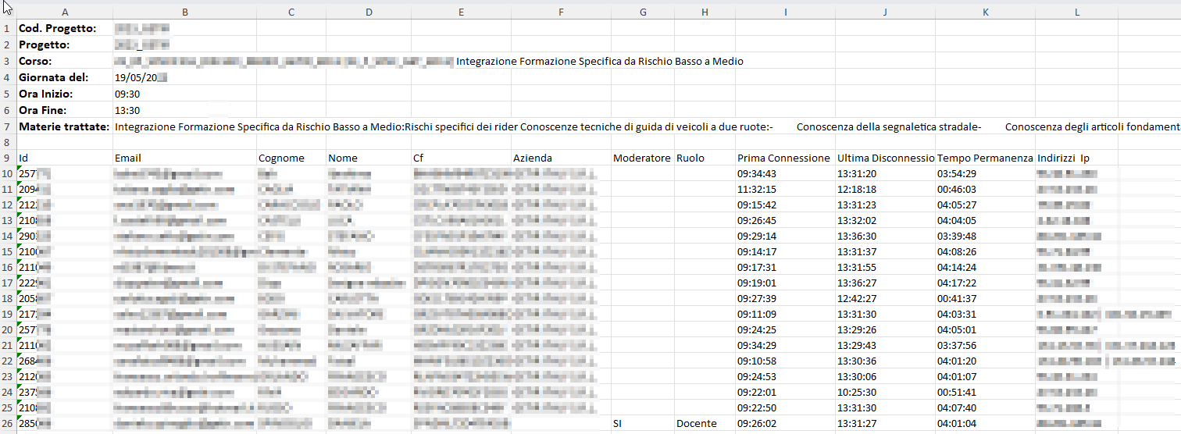1181x434 pixels.
Task: Select column header K
Action: [985, 12]
